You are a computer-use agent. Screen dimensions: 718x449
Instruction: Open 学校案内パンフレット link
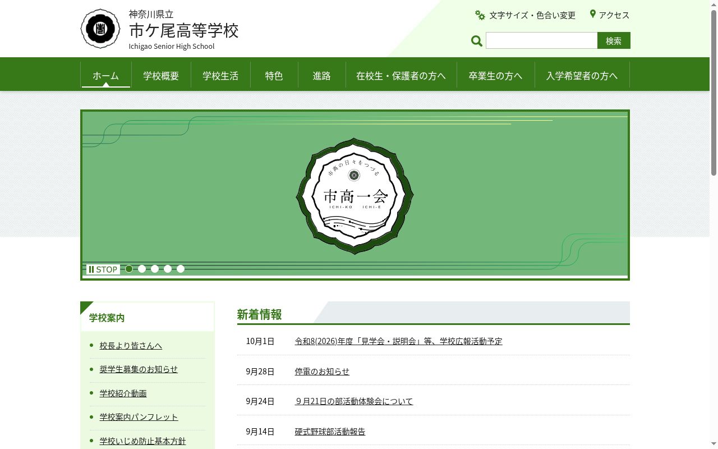139,417
